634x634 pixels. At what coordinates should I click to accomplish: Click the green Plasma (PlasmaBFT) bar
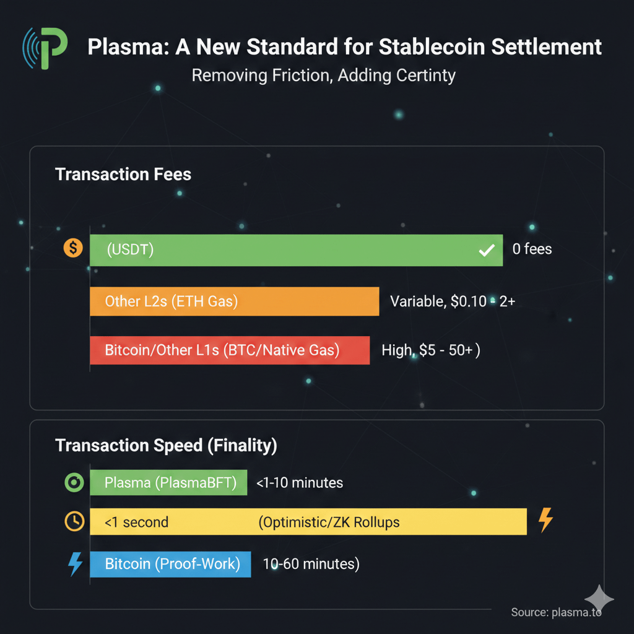coord(168,483)
